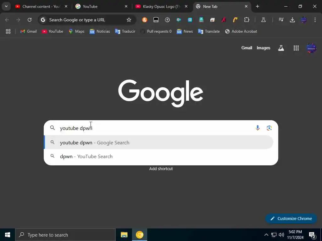Open the Traducir bookmark
The image size is (322, 241).
(x=125, y=31)
